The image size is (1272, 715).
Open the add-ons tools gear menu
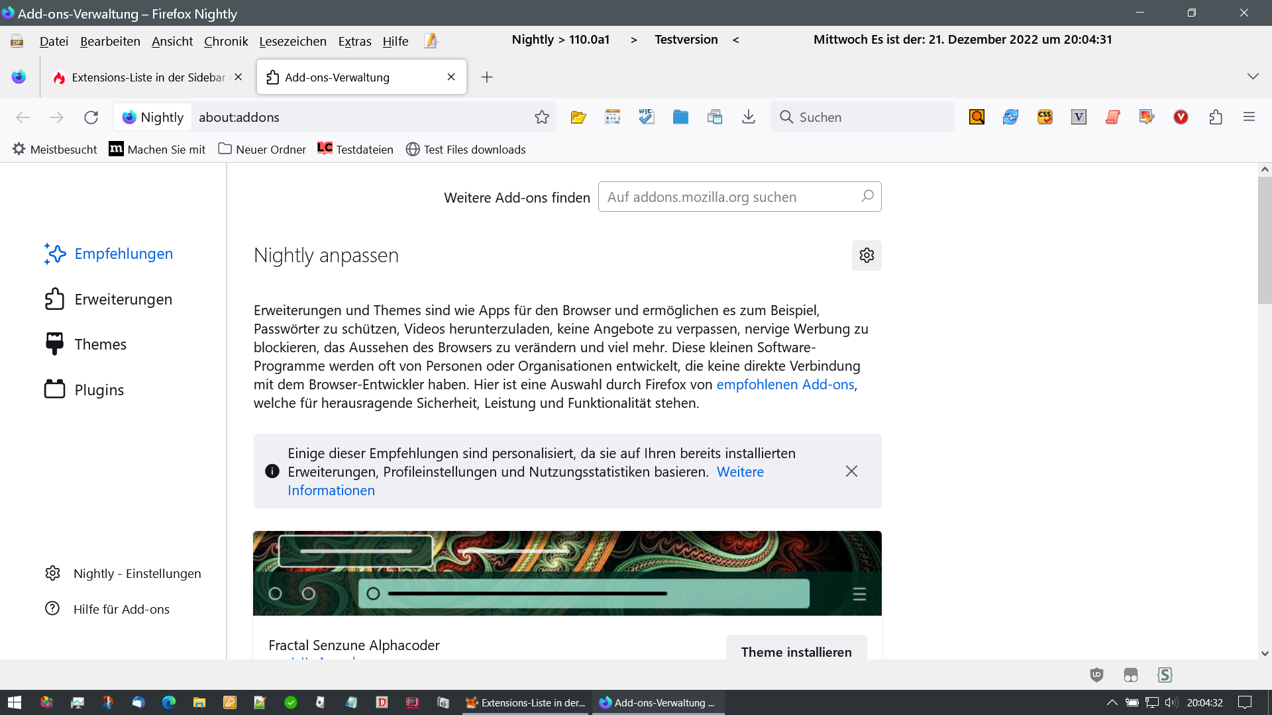(866, 256)
